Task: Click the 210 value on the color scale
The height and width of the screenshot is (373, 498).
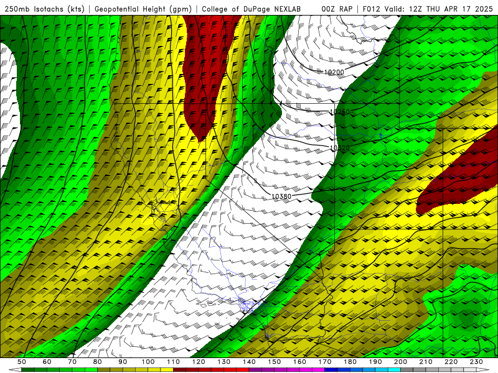Action: click(426, 362)
